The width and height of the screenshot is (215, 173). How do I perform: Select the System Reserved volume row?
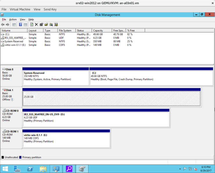(14, 41)
